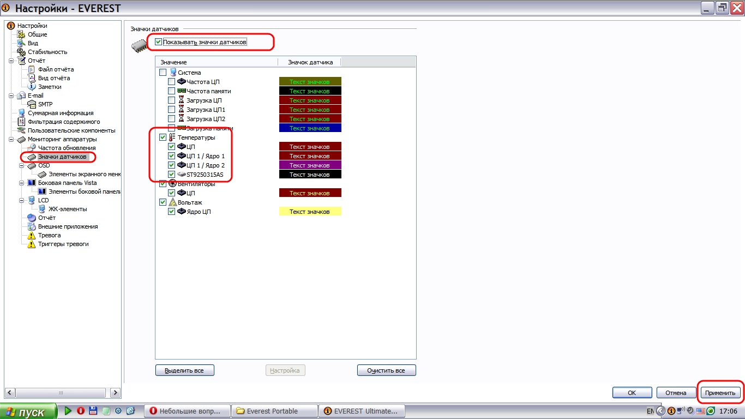
Task: Open Фильтрация содержимого page
Action: tap(64, 122)
